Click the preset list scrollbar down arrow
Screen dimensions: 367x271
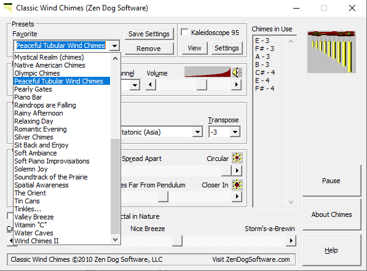tap(115, 240)
